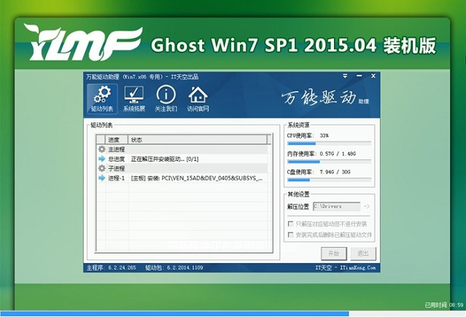Click the CPU使用率 33% value

pyautogui.click(x=325, y=136)
